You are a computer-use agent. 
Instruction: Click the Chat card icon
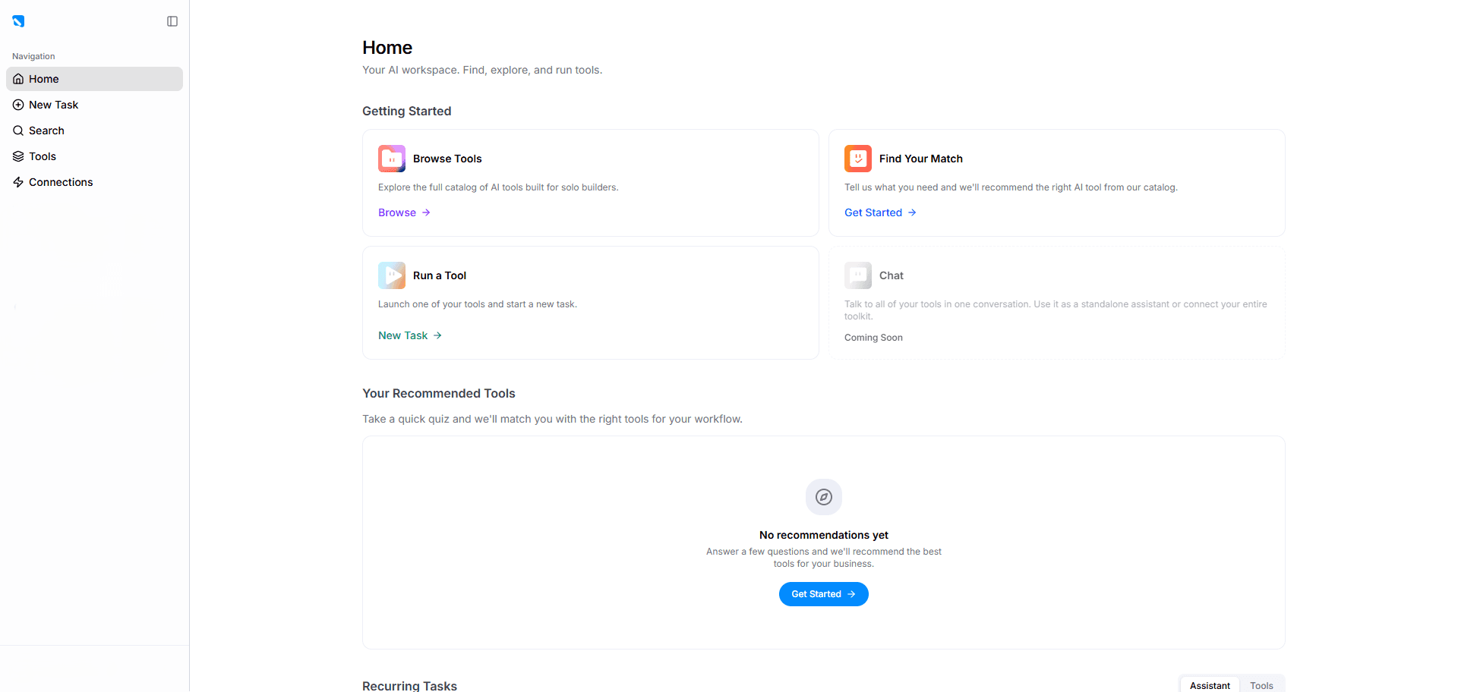(x=857, y=275)
